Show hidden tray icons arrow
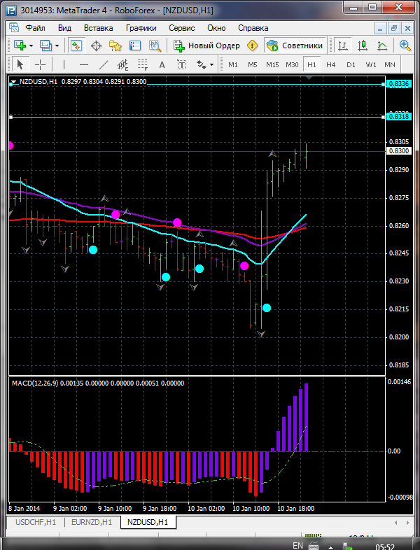The image size is (420, 550). pos(330,547)
